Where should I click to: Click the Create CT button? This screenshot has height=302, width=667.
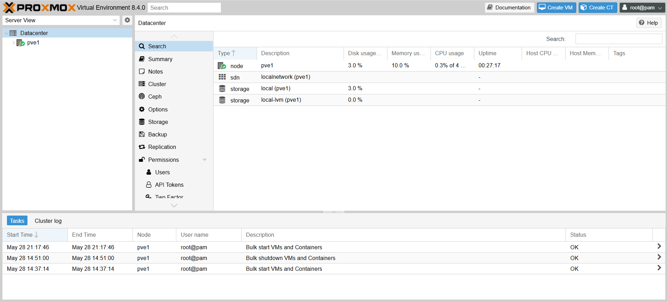pos(598,8)
